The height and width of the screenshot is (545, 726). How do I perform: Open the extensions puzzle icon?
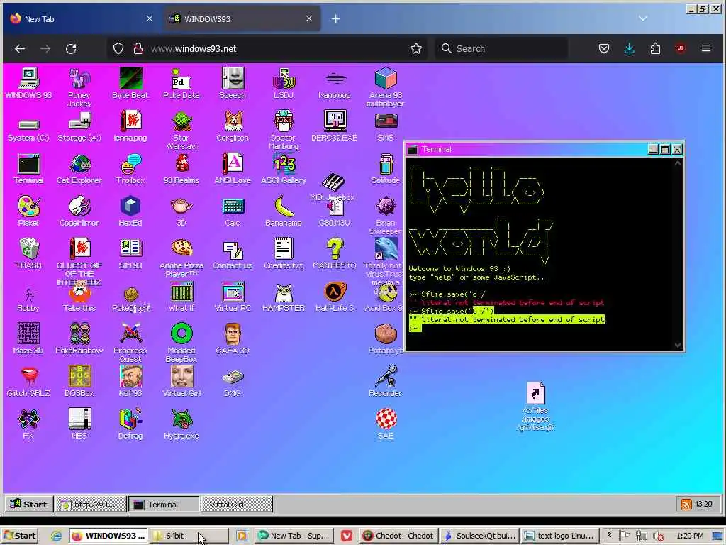pos(655,48)
